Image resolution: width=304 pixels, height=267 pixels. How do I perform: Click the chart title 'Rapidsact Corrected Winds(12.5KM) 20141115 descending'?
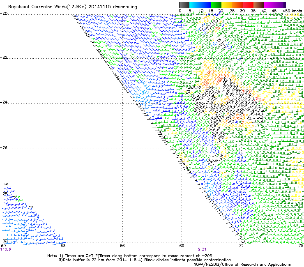(73, 7)
